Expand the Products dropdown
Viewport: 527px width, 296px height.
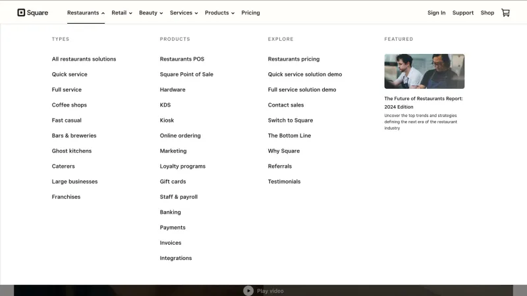coord(219,12)
